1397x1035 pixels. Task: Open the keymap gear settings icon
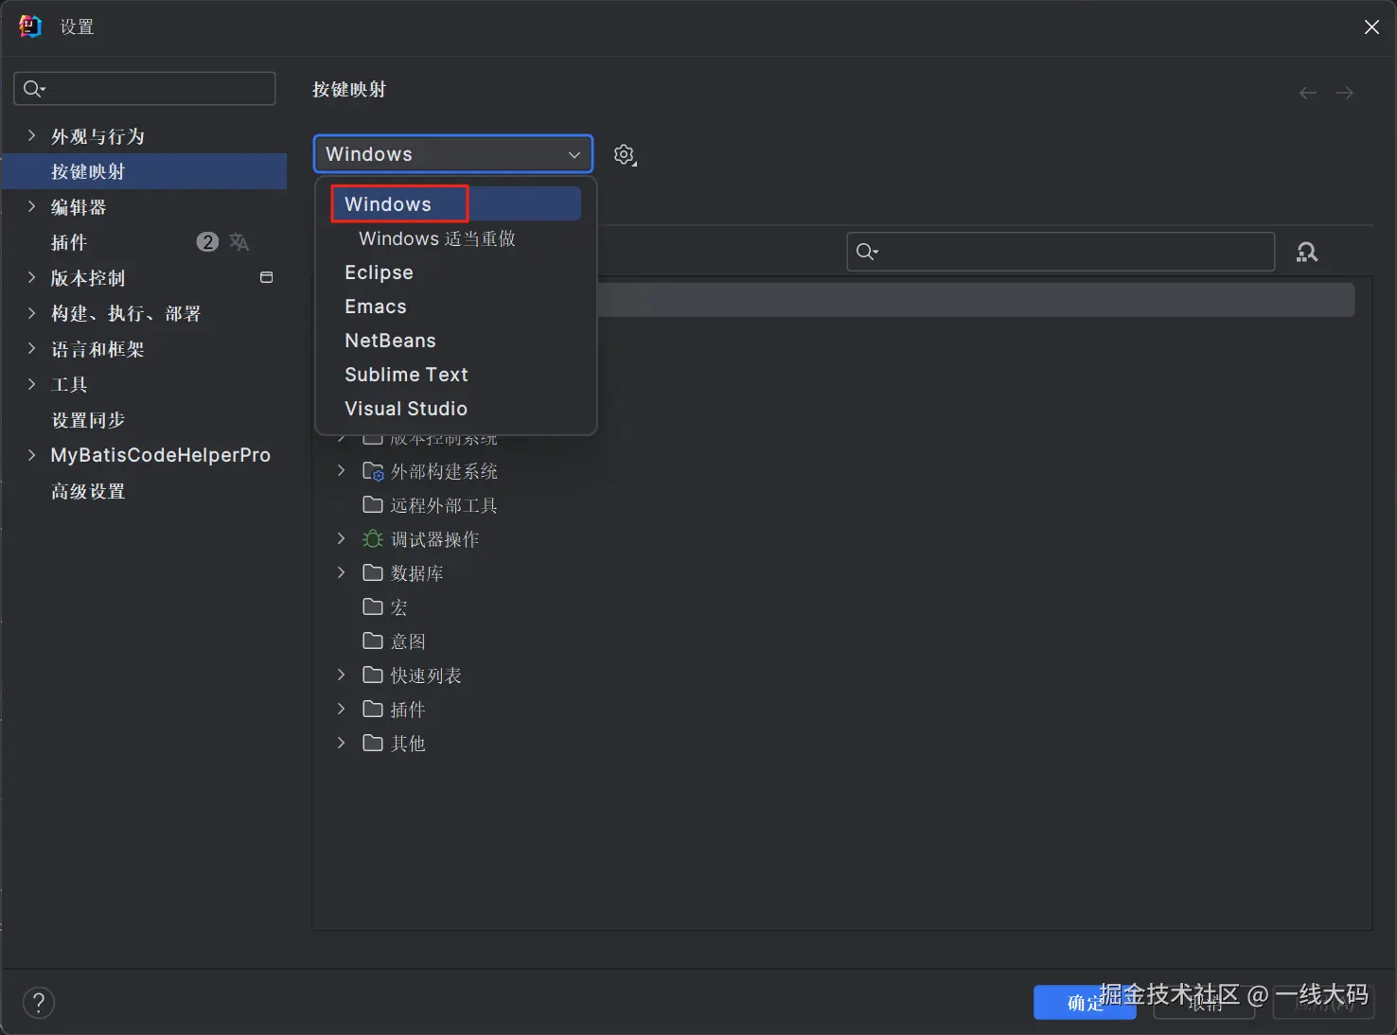625,155
